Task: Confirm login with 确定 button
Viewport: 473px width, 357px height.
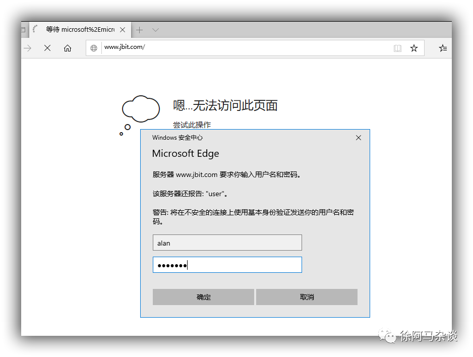Action: pos(203,297)
